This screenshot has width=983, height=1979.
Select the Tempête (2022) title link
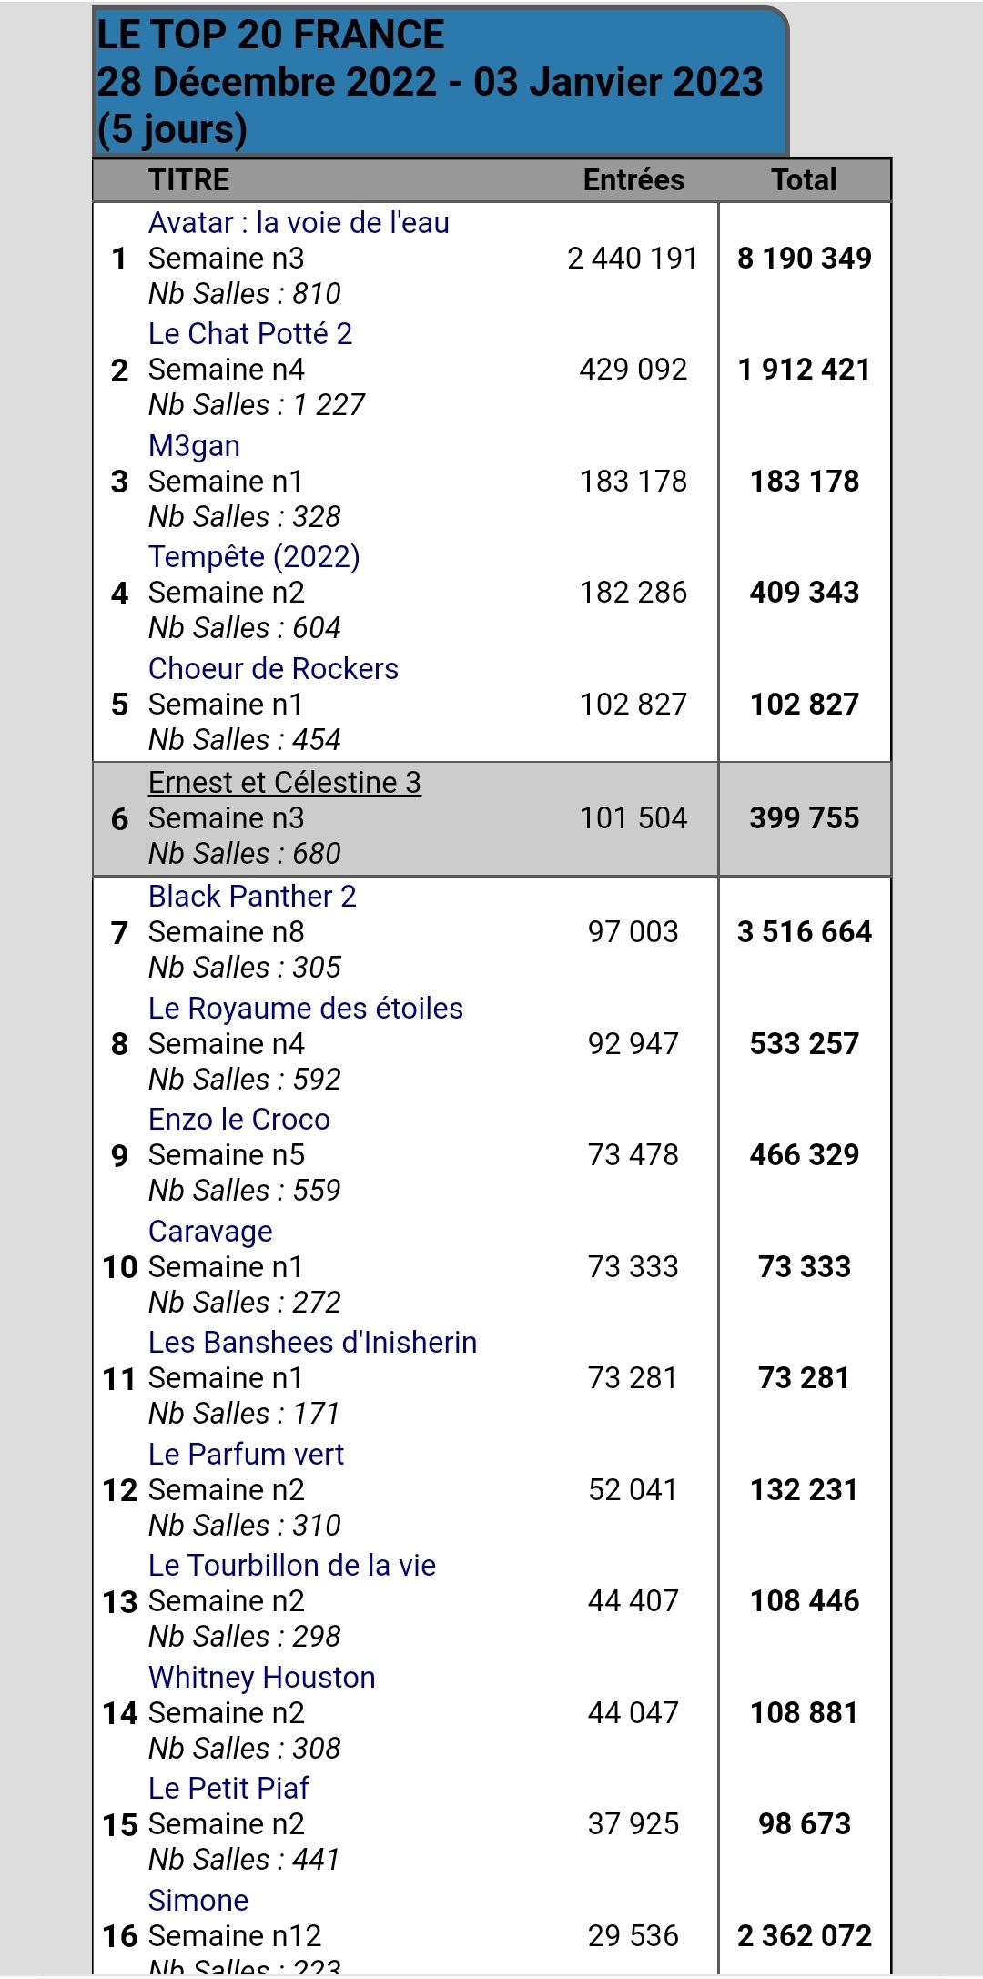(x=254, y=557)
